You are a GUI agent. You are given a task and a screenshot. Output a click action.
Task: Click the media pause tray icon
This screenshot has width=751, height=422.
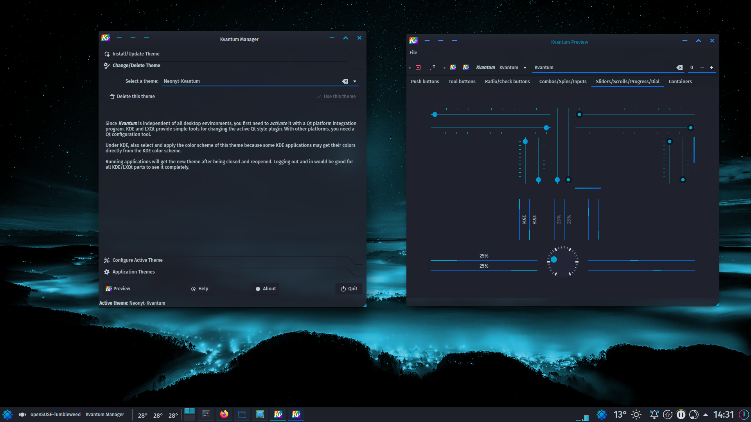681,415
